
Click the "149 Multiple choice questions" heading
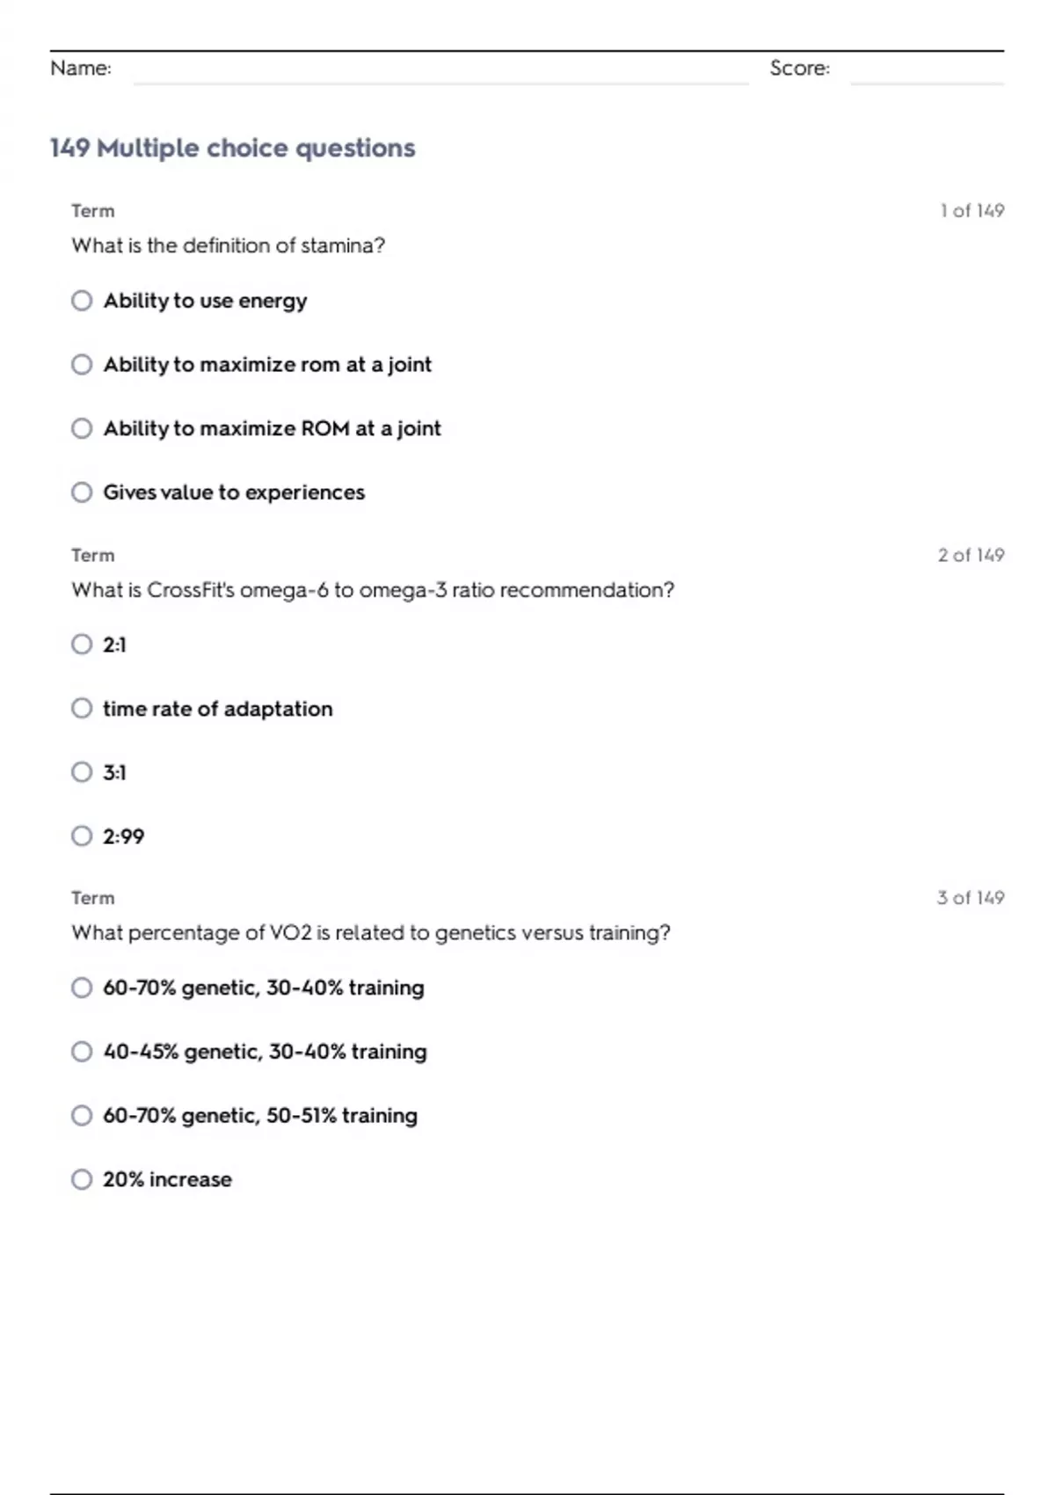232,148
